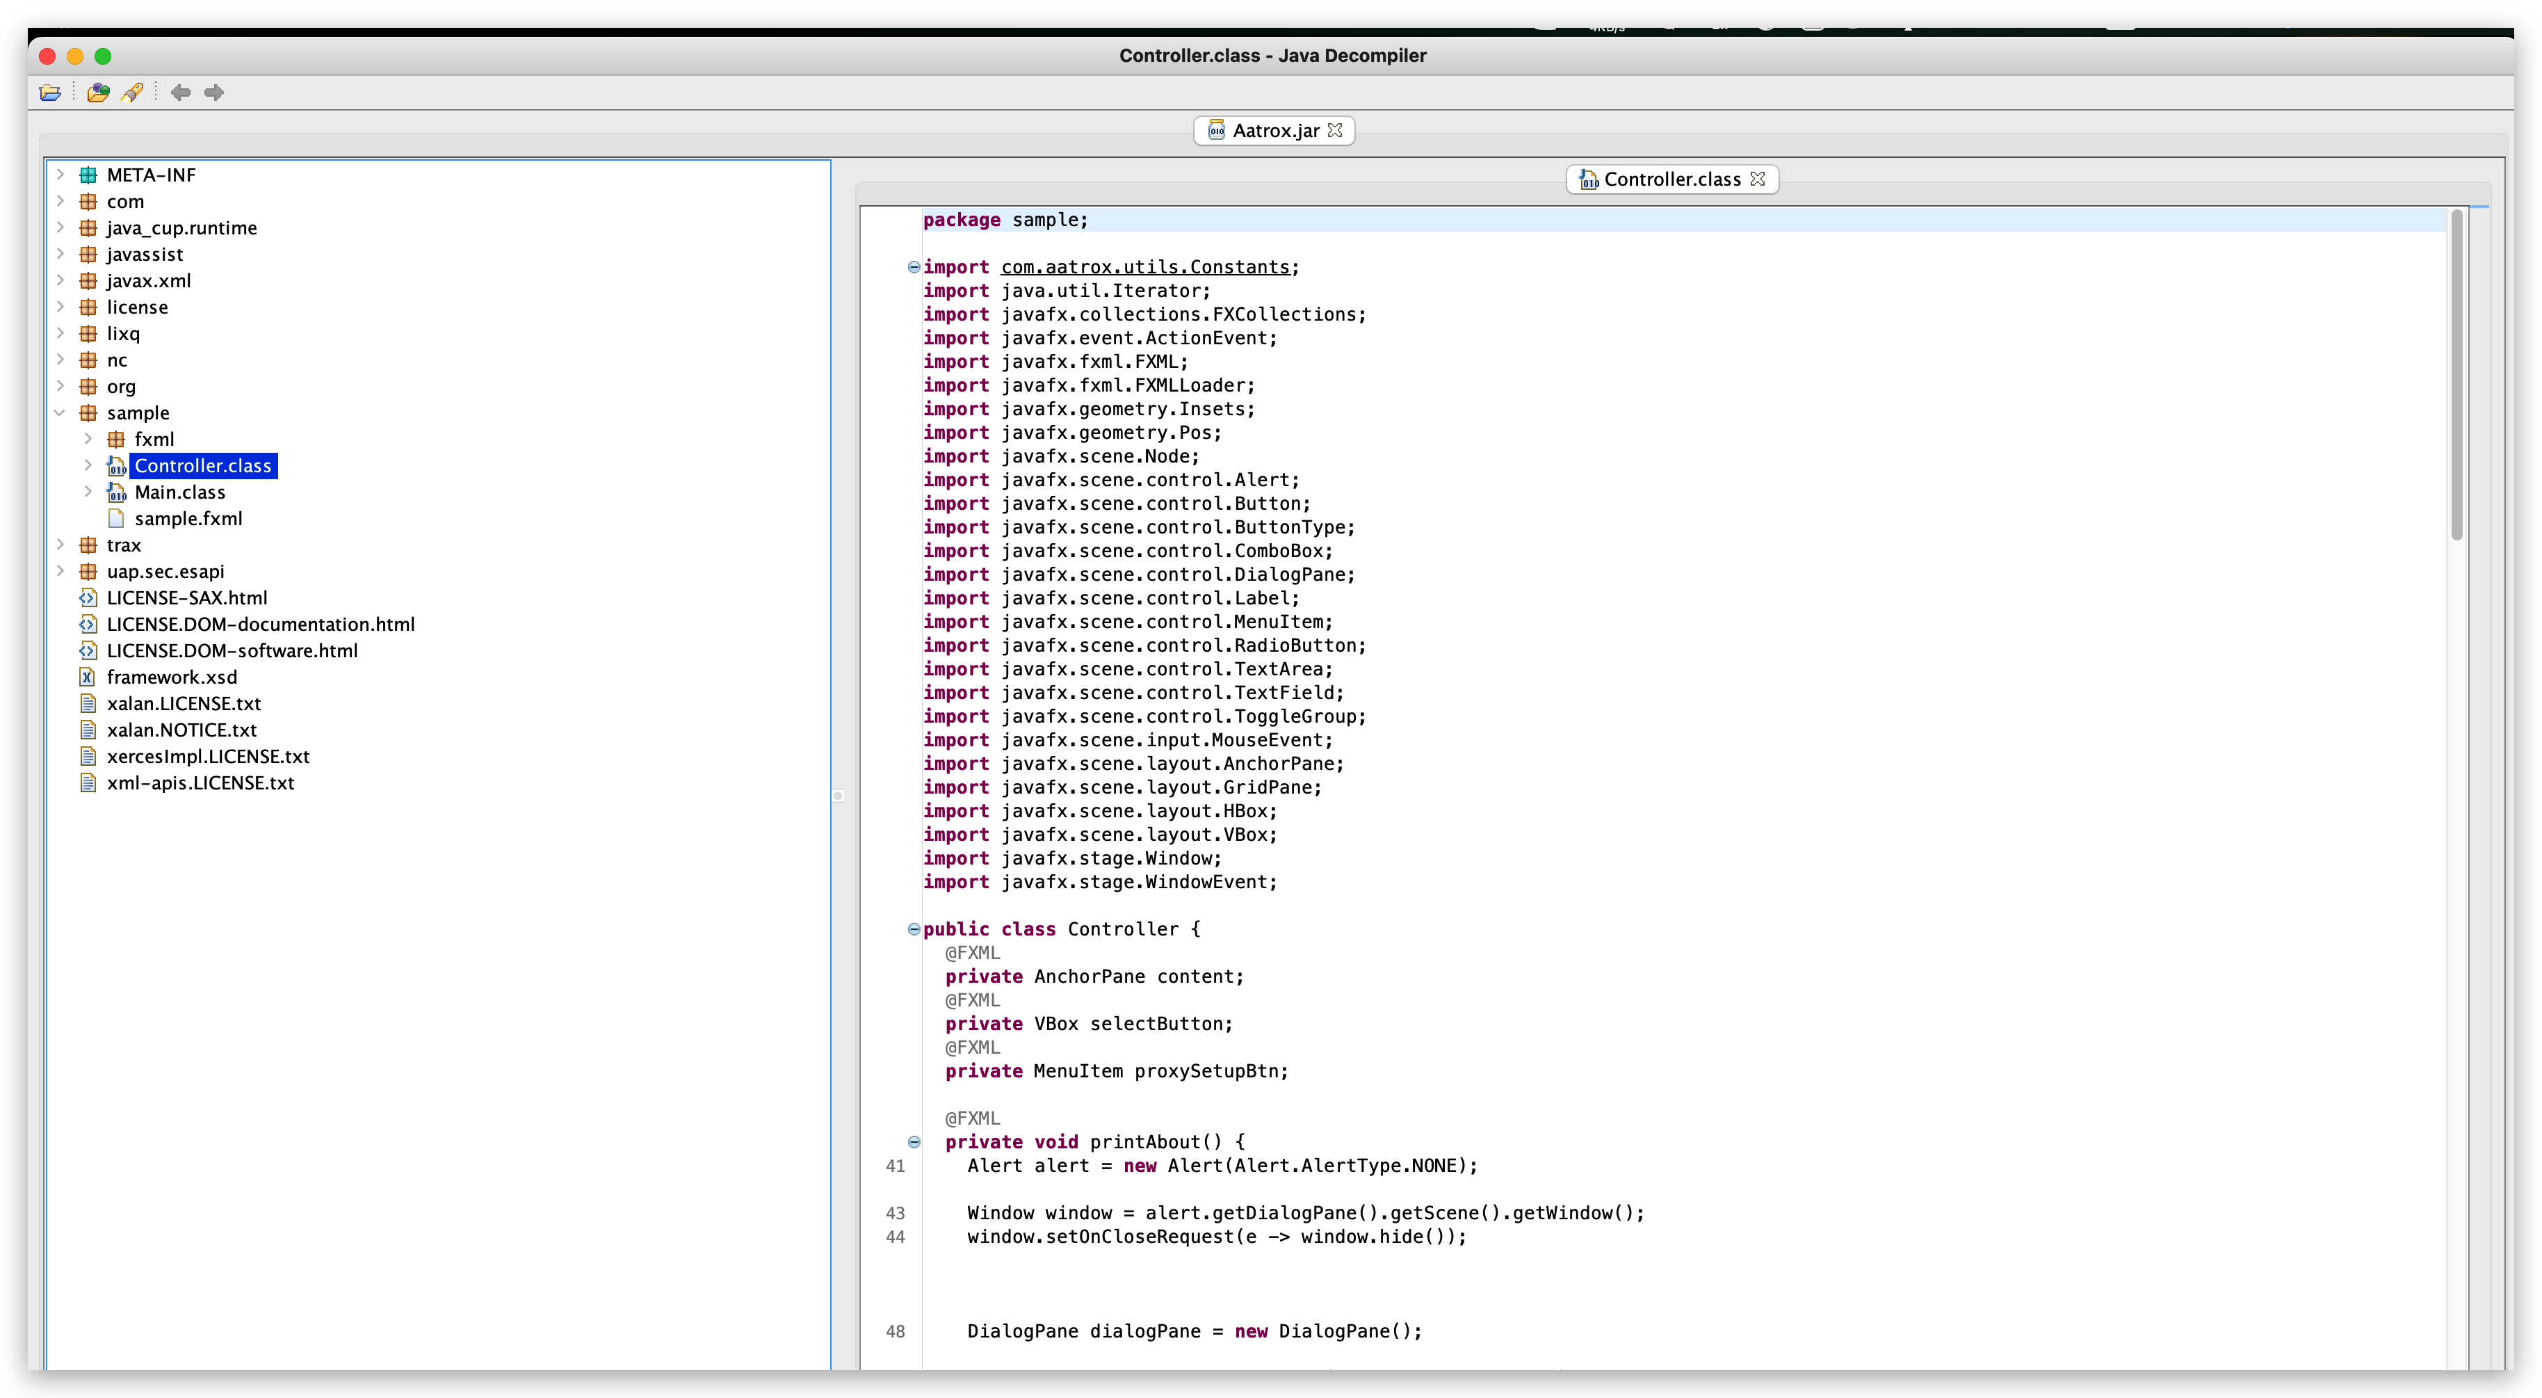The width and height of the screenshot is (2542, 1398).
Task: Expand the META-INF folder
Action: click(x=60, y=175)
